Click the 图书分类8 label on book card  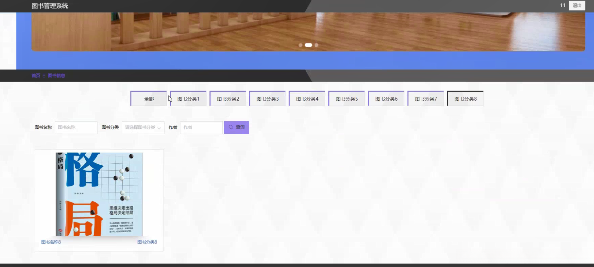(147, 242)
